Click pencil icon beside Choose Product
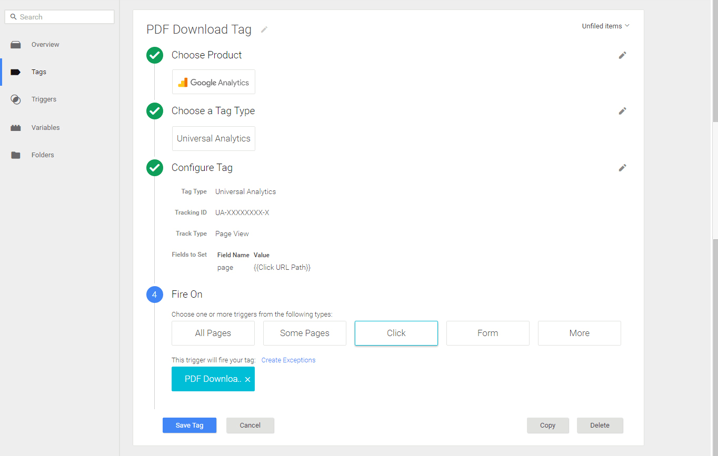Screen dimensions: 718x456 click(622, 55)
